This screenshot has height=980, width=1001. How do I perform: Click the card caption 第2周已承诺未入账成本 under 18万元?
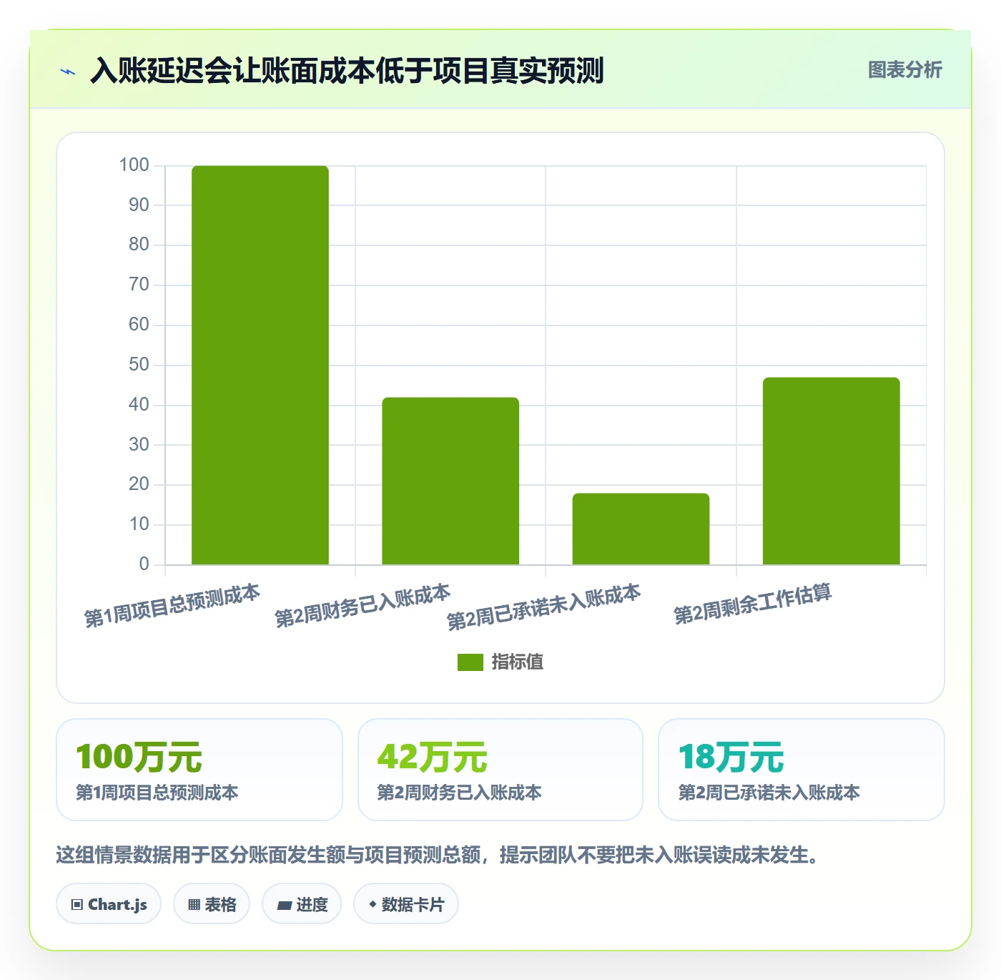[769, 793]
